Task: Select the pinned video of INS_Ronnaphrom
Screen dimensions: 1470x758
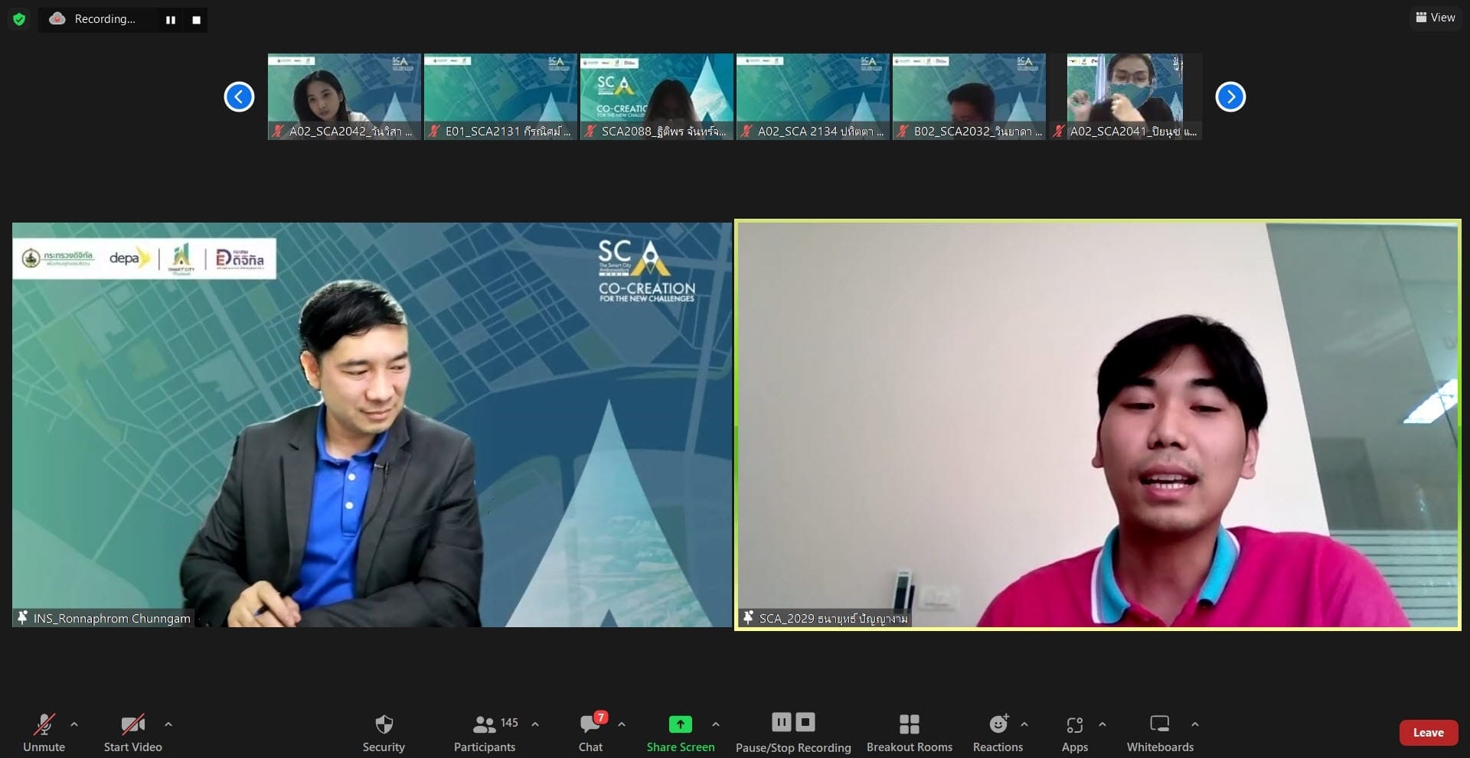Action: coord(372,425)
